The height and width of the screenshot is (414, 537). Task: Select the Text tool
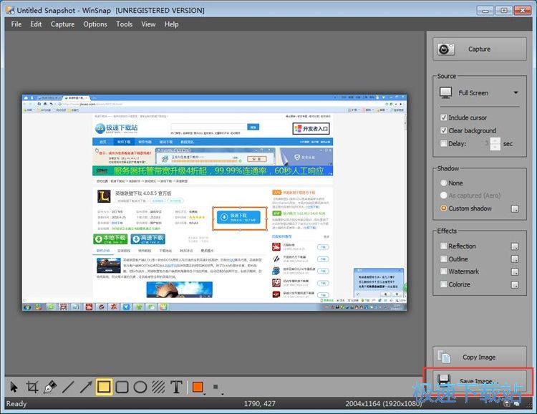176,387
